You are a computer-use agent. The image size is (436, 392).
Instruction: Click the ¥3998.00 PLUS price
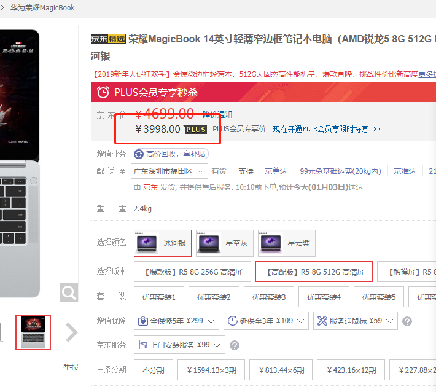pyautogui.click(x=158, y=130)
